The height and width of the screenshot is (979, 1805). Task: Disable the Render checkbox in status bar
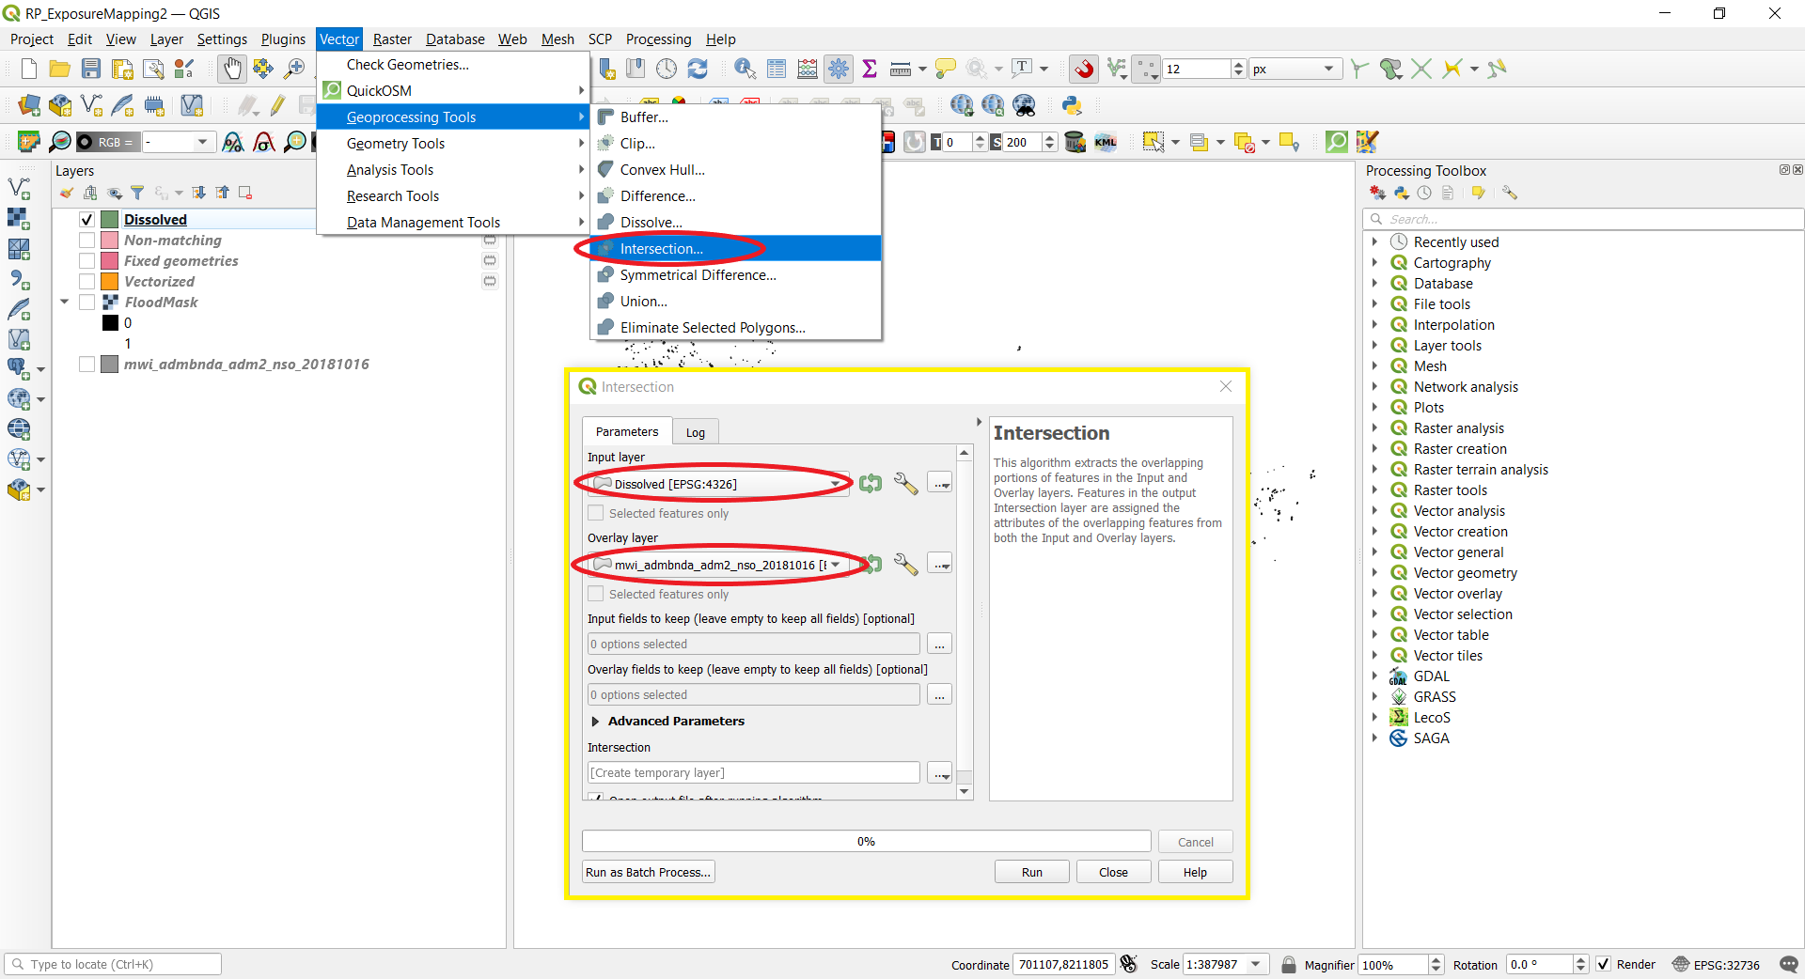click(1604, 965)
